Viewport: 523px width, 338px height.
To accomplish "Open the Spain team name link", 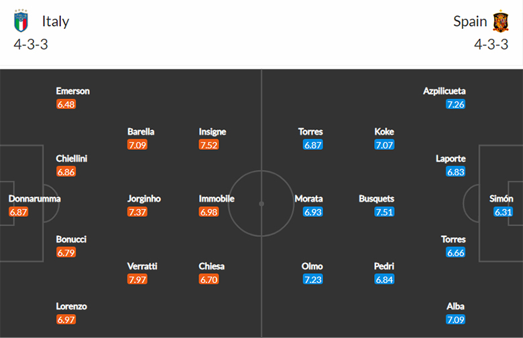I will point(470,21).
